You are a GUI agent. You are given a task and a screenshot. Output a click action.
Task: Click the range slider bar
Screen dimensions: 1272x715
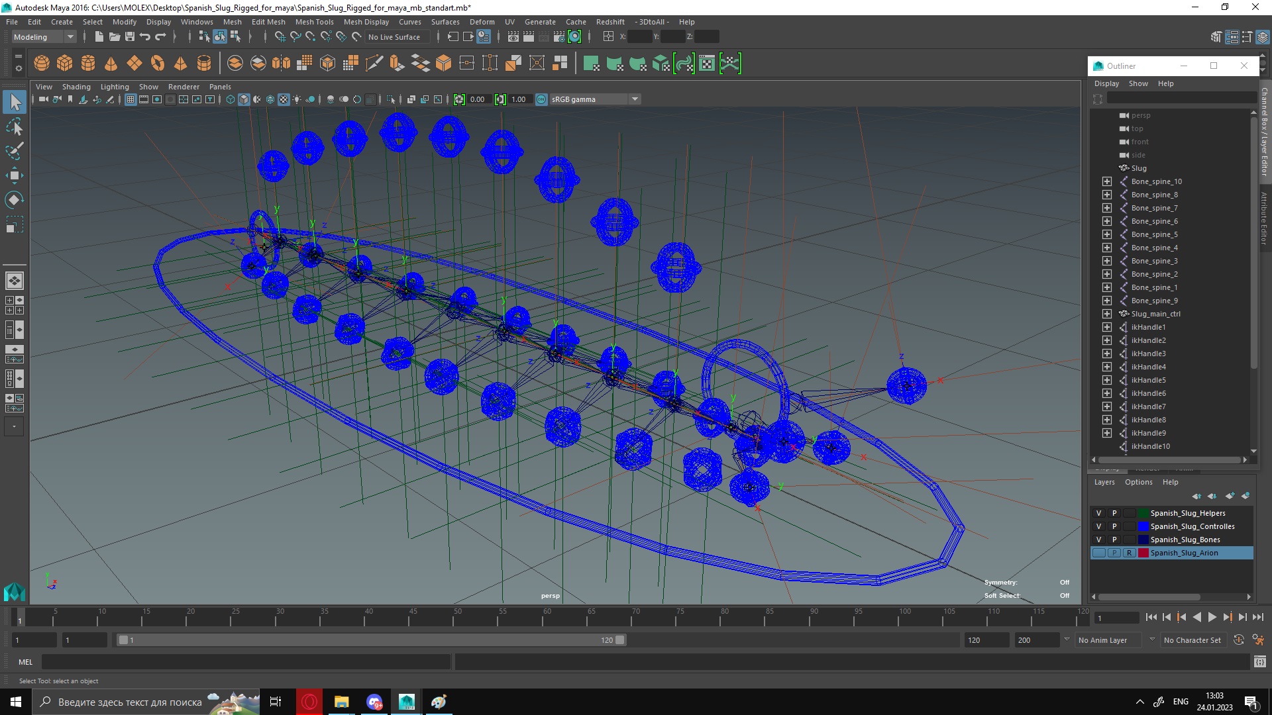pos(371,640)
